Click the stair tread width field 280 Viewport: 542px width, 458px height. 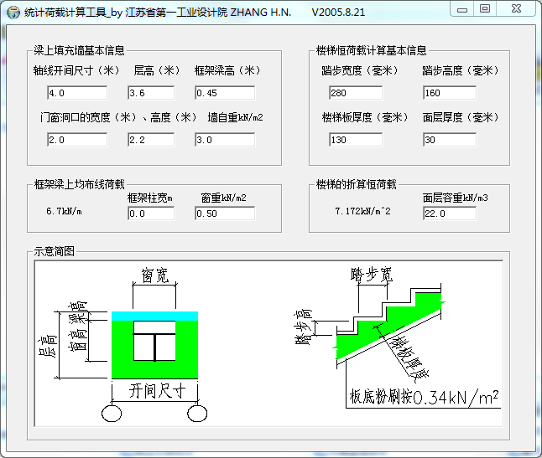point(356,93)
